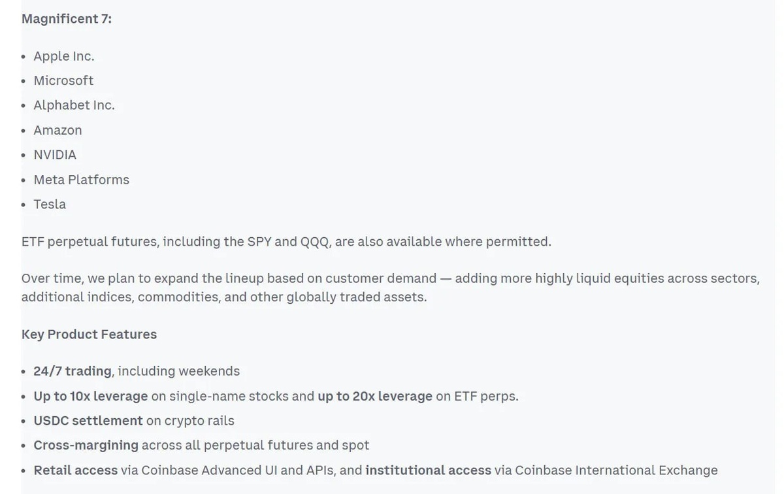Image resolution: width=784 pixels, height=494 pixels.
Task: Click the 'Meta Platforms' list entry
Action: (81, 180)
